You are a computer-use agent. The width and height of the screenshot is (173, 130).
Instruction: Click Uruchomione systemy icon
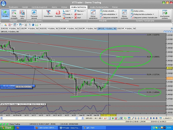165,14
